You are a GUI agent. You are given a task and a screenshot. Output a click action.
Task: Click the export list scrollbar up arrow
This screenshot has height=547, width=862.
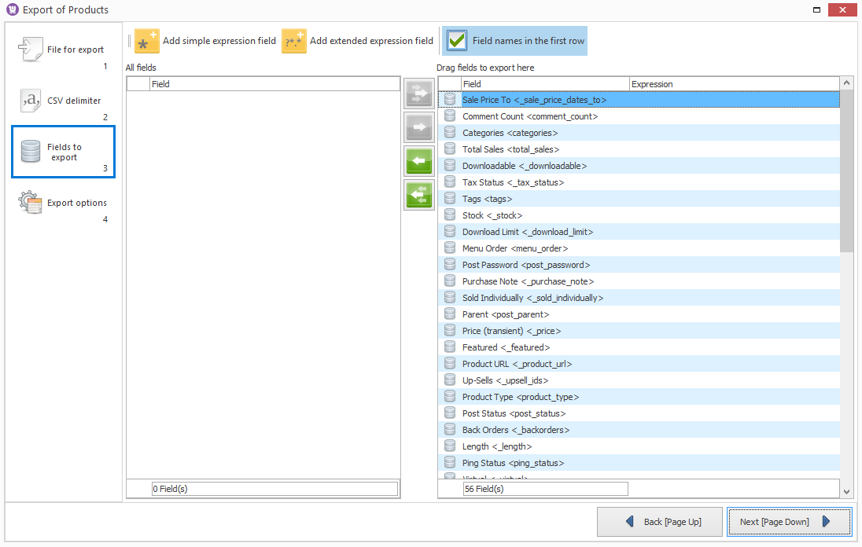point(846,83)
